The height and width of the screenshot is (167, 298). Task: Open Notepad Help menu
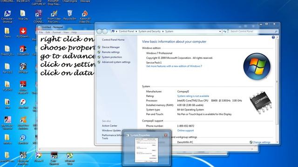click(74, 32)
